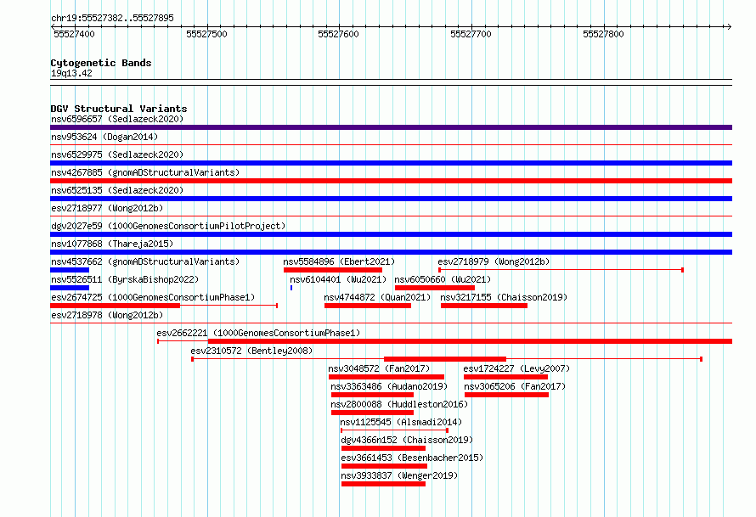Click the 55527700 ruler tick label
Viewport: 756px width, 517px height.
(x=471, y=34)
